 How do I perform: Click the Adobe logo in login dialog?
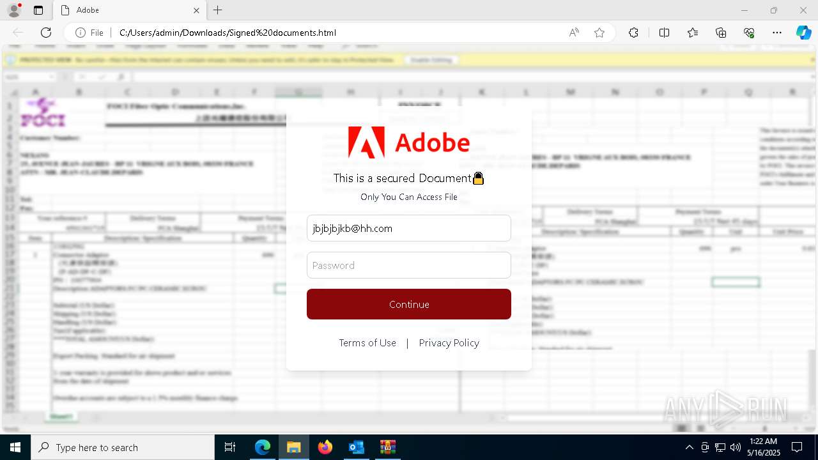pos(409,142)
